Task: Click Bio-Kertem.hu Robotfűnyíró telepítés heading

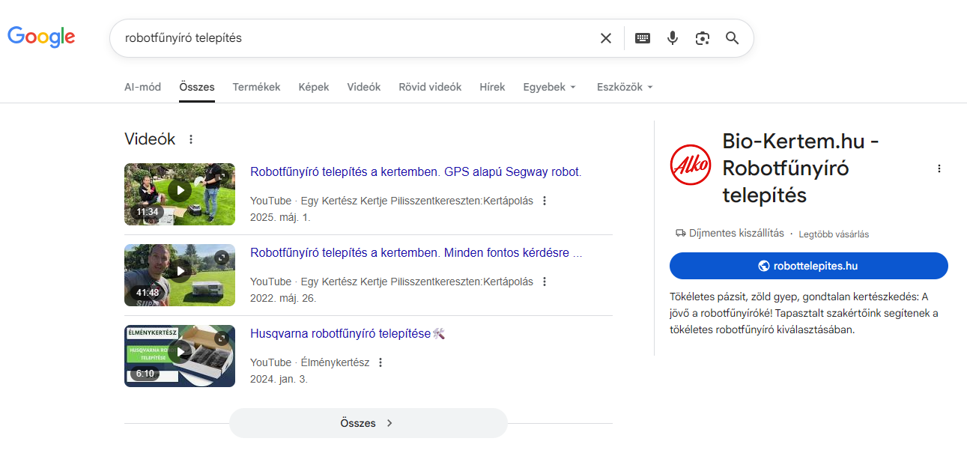Action: point(800,168)
